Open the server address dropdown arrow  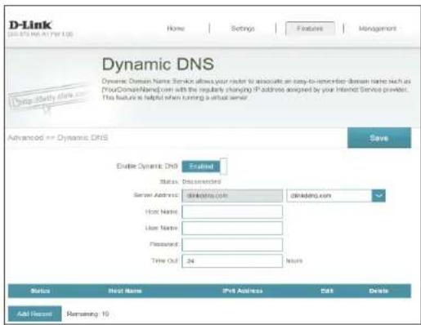pyautogui.click(x=378, y=196)
